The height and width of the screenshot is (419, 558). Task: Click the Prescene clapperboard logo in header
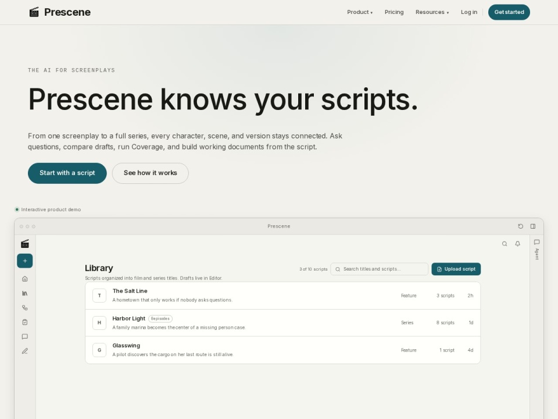point(34,12)
